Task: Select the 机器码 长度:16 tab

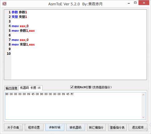Action: (31, 88)
